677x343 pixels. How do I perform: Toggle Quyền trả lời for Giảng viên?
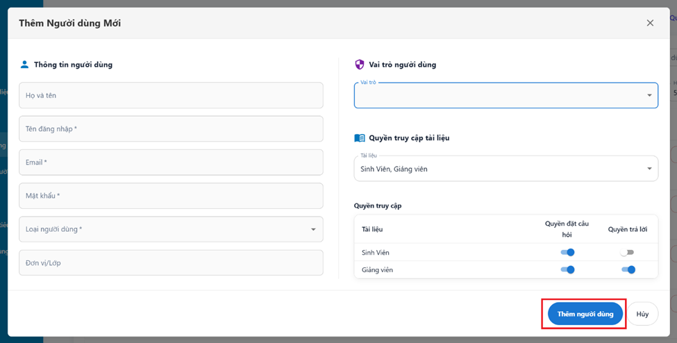click(x=627, y=269)
